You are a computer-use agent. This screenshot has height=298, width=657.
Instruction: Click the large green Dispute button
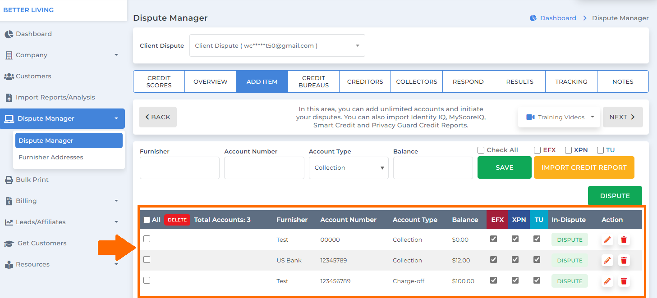pyautogui.click(x=615, y=196)
